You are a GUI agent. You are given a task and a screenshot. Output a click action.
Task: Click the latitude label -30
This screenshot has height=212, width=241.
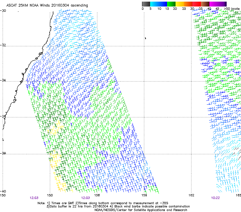(3, 11)
